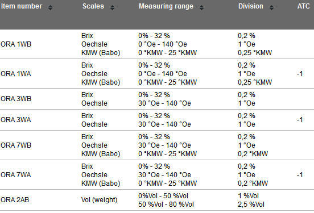Image resolution: width=314 pixels, height=213 pixels.
Task: Click the 2,5 %Vol division value
Action: click(x=251, y=204)
